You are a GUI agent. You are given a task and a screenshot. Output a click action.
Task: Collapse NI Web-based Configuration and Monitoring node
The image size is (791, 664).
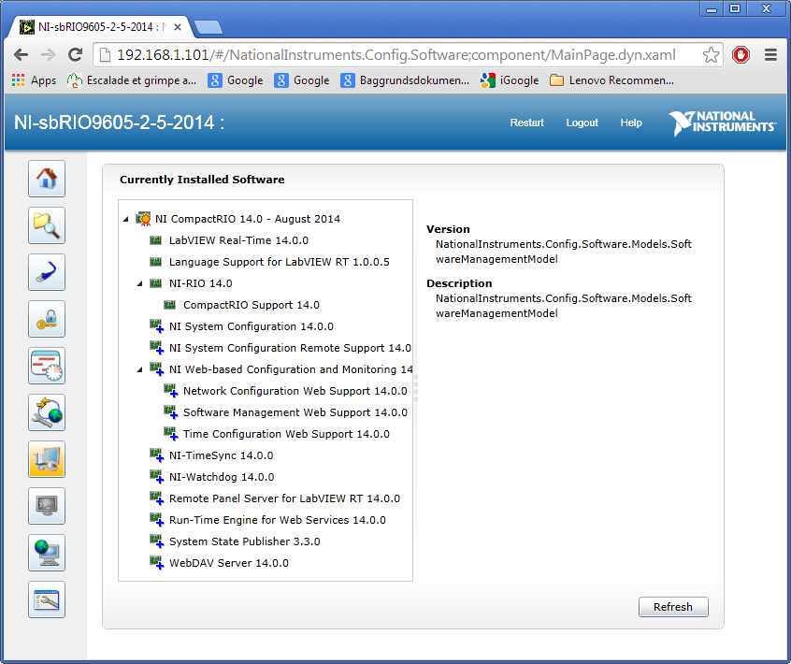(x=139, y=369)
